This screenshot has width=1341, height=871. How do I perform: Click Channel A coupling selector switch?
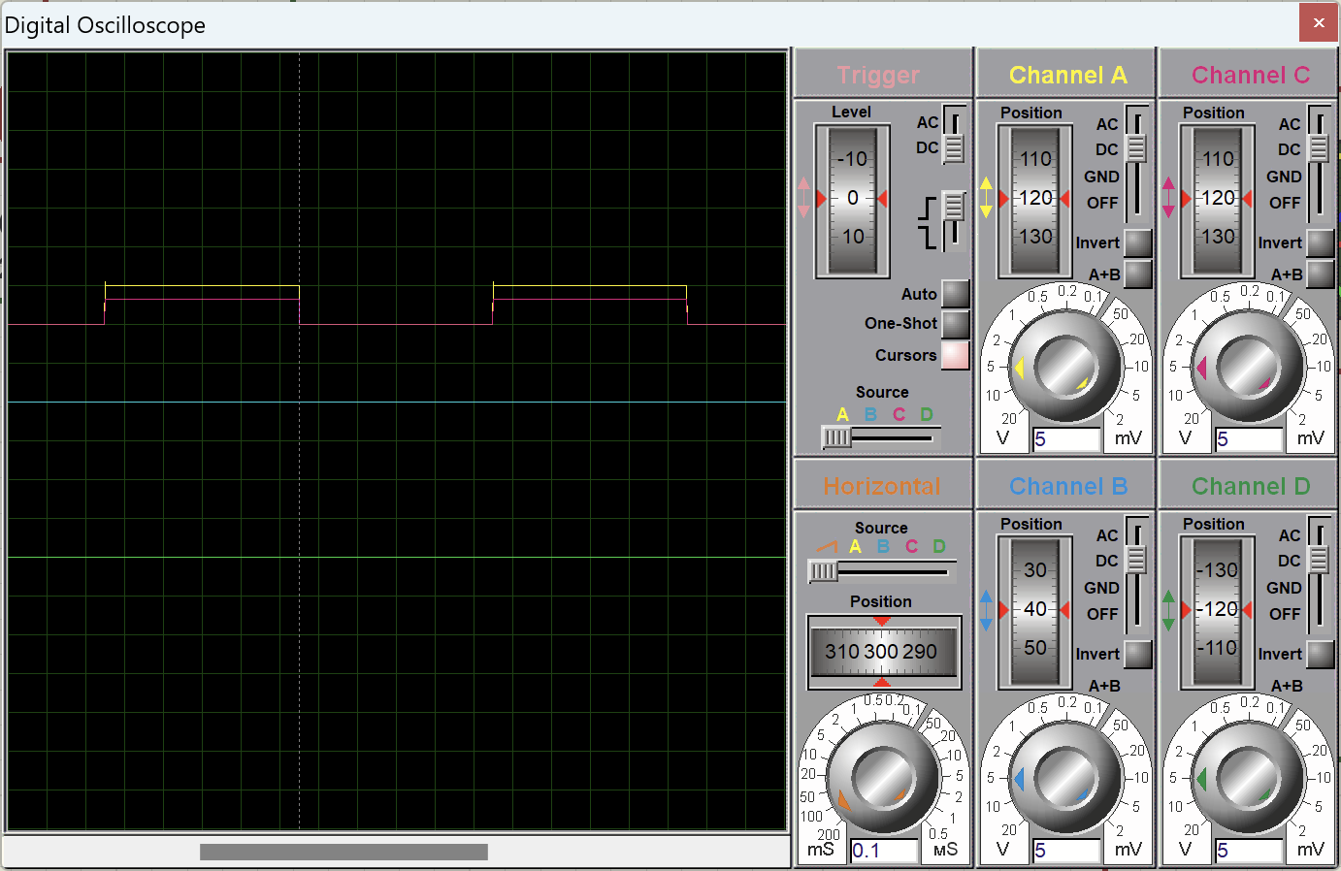1136,162
